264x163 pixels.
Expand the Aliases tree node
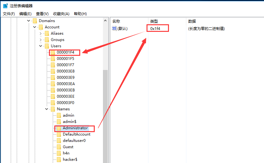point(40,33)
